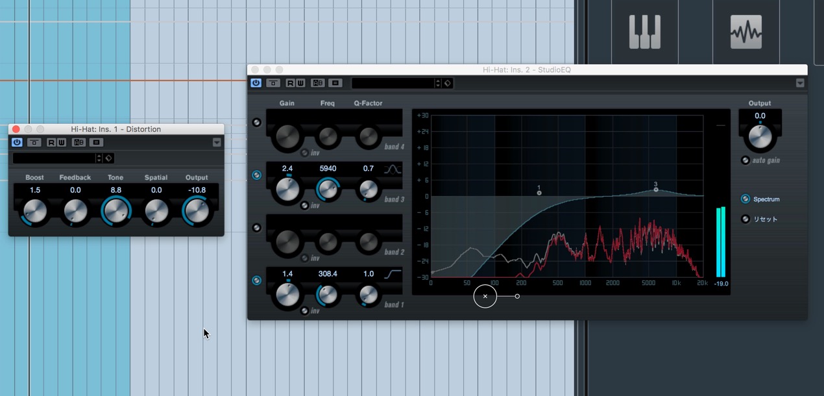Click the Distortion Feedback knob
The width and height of the screenshot is (824, 396).
click(75, 212)
